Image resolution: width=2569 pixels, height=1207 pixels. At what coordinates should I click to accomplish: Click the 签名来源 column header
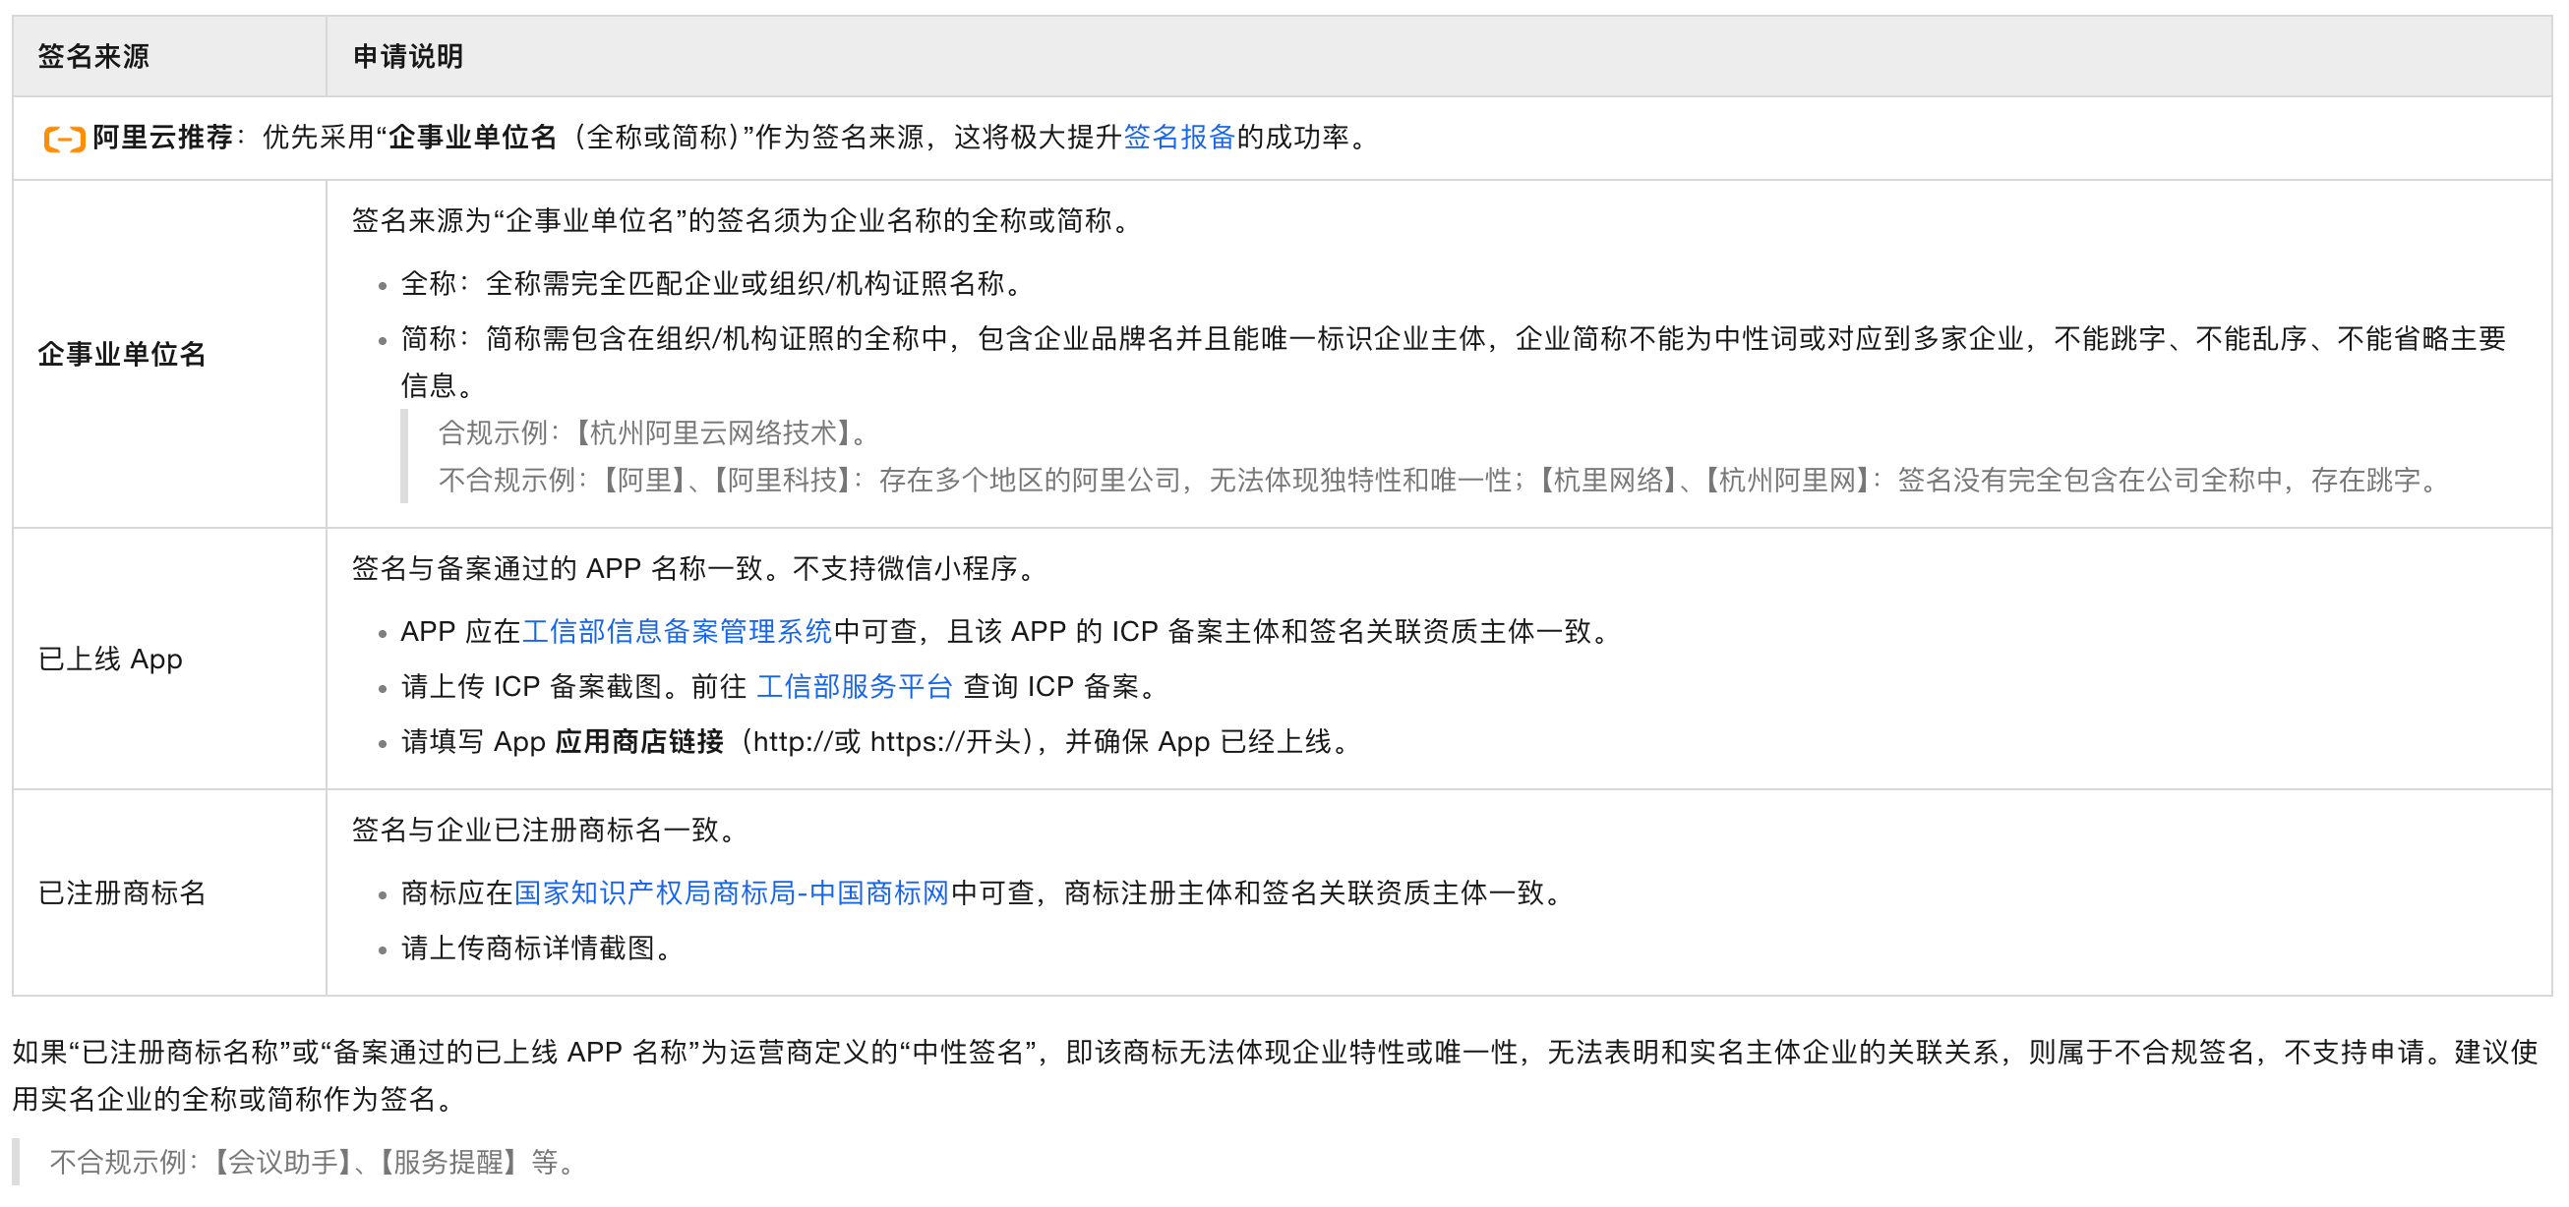tap(93, 57)
